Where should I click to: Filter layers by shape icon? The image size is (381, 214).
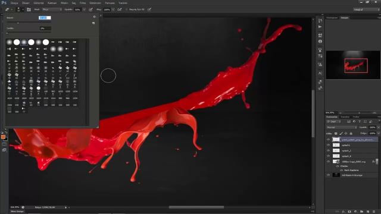click(365, 121)
